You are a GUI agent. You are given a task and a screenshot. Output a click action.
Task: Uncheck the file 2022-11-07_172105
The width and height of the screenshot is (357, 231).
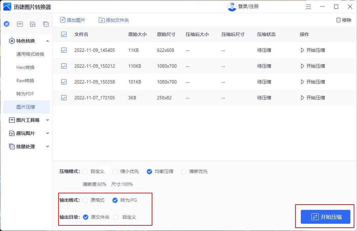click(x=64, y=98)
